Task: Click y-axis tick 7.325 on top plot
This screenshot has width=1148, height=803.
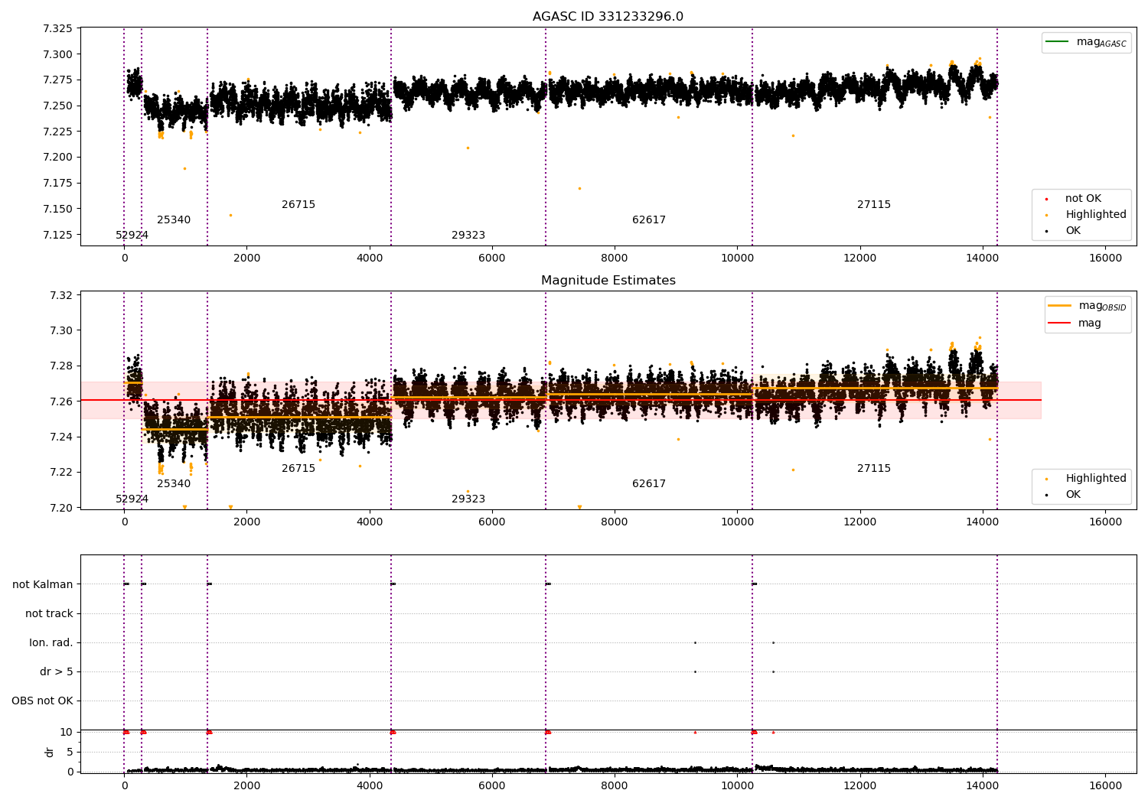Action: [57, 29]
